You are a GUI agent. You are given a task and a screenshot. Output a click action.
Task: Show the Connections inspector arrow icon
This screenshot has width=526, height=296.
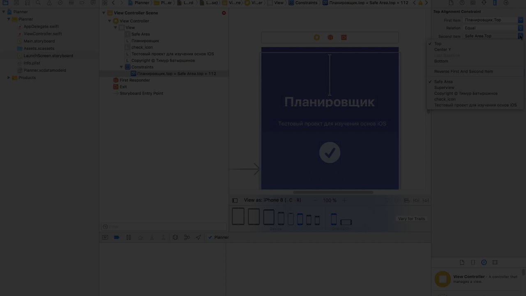point(506,3)
